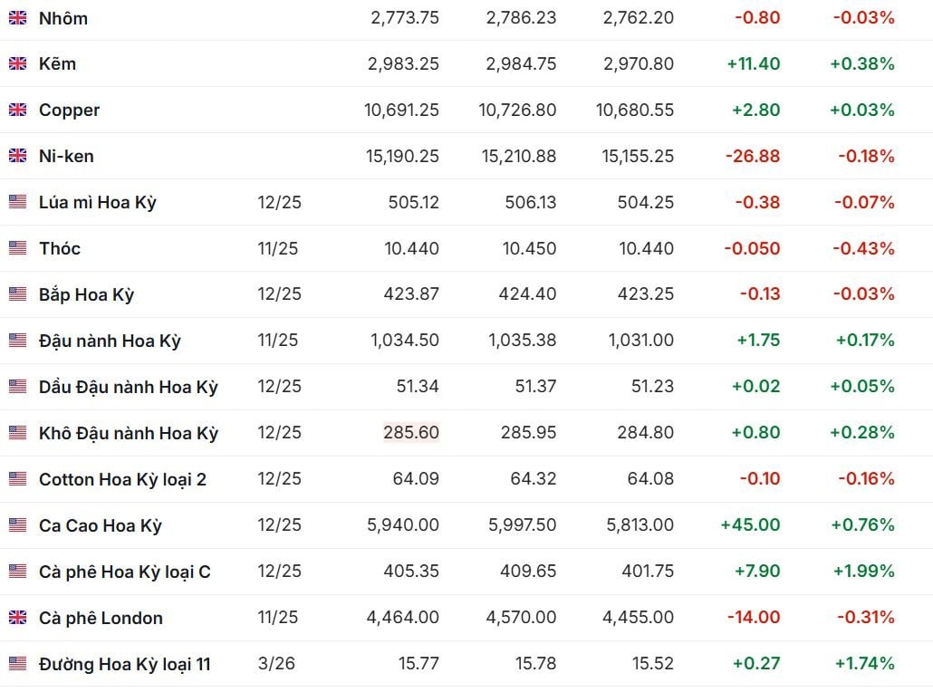933x692 pixels.
Task: Click Cotton Hoa Kỳ loại 2 name
Action: [122, 480]
